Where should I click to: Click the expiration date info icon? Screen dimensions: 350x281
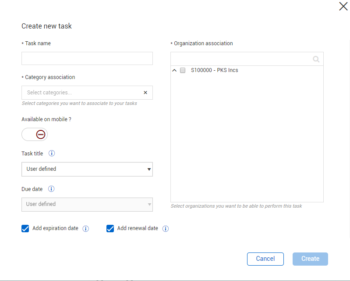(86, 229)
